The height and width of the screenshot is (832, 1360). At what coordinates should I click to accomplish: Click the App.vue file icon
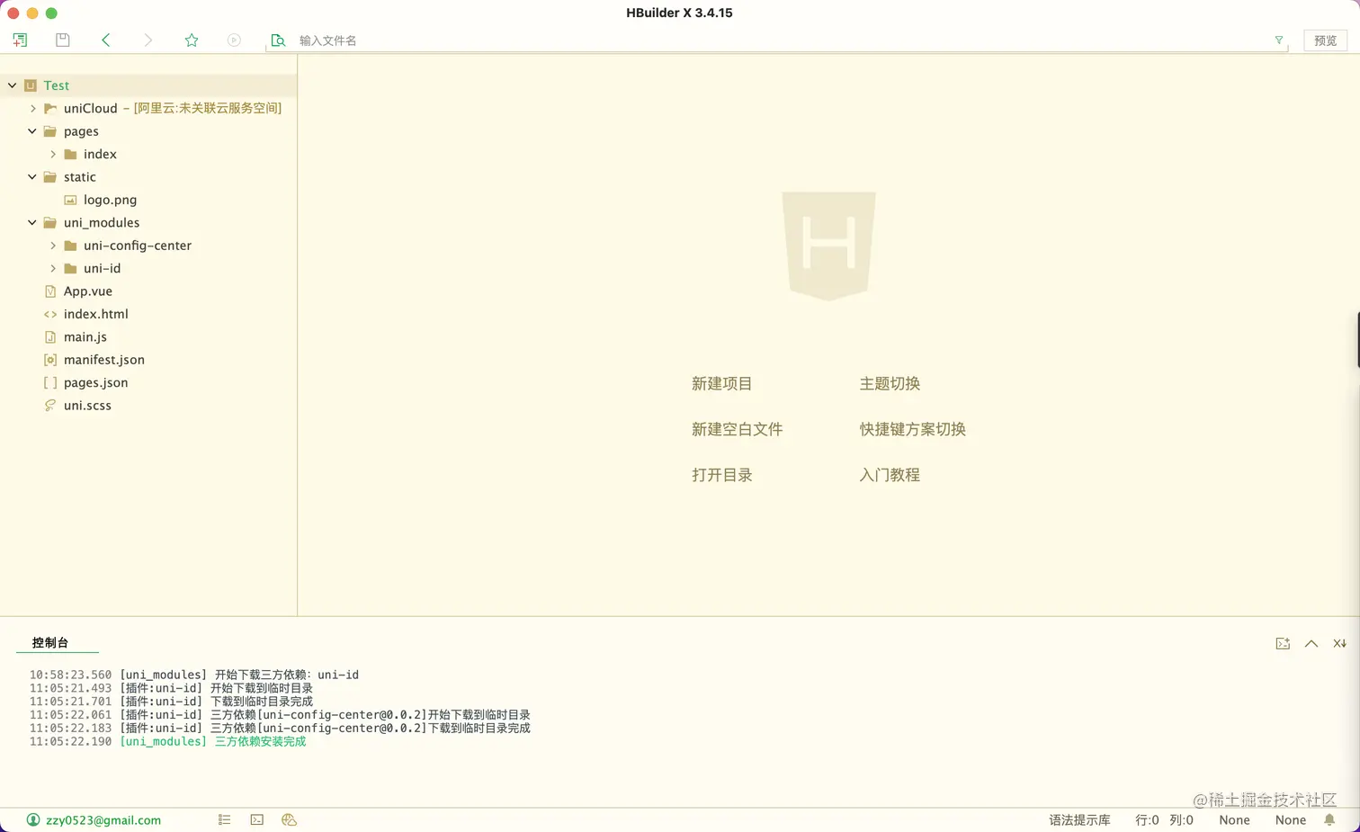click(50, 291)
